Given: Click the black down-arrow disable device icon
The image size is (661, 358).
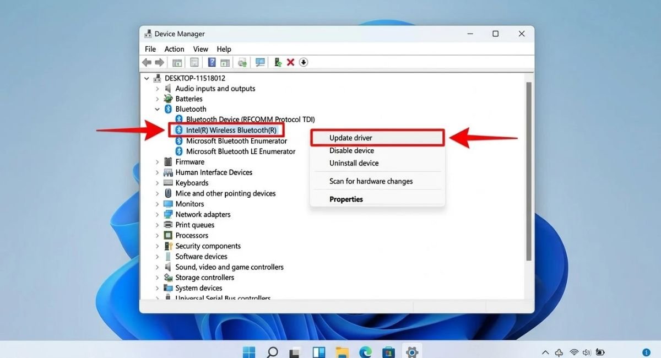Looking at the screenshot, I should 304,62.
